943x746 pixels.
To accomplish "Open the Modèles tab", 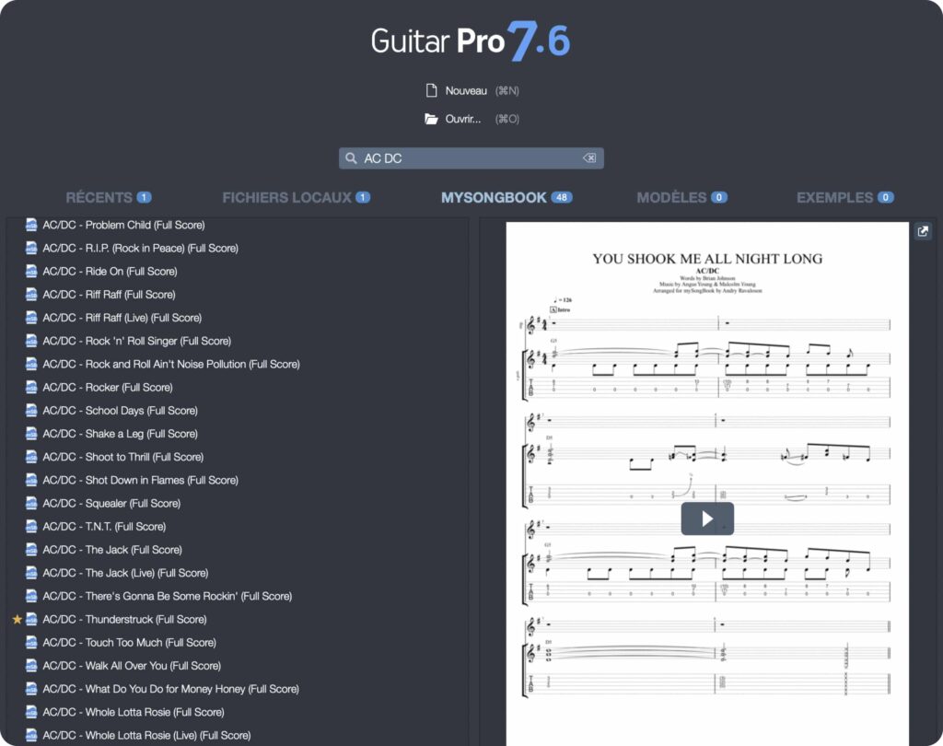I will tap(682, 197).
